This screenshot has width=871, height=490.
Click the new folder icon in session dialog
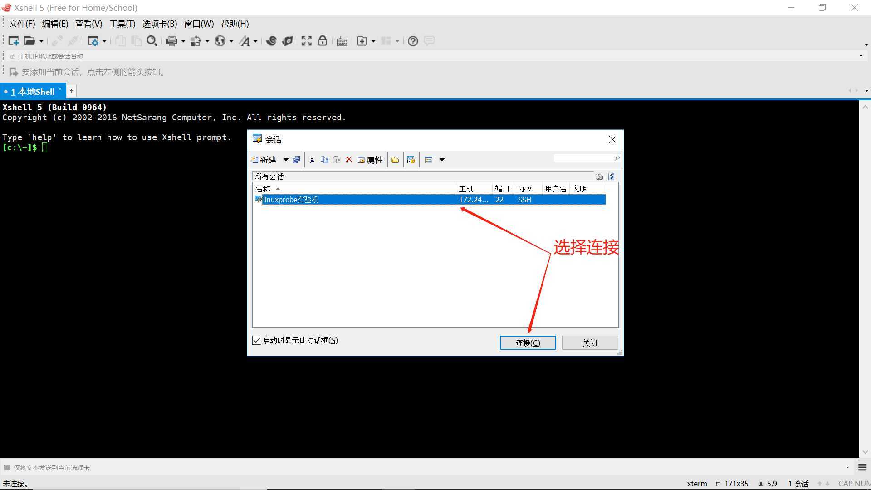(395, 160)
